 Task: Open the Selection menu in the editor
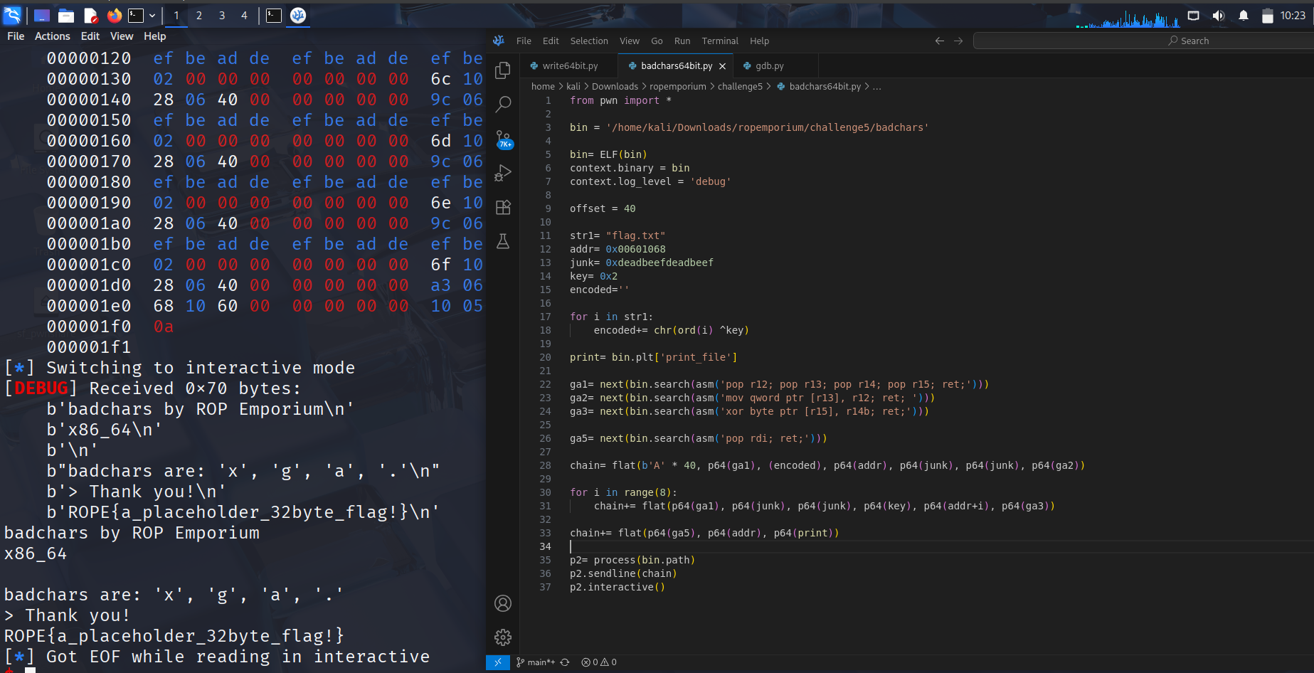589,41
